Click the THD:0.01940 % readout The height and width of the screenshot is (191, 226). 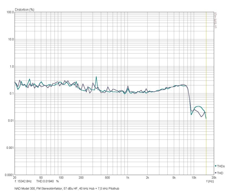[x=47, y=181]
